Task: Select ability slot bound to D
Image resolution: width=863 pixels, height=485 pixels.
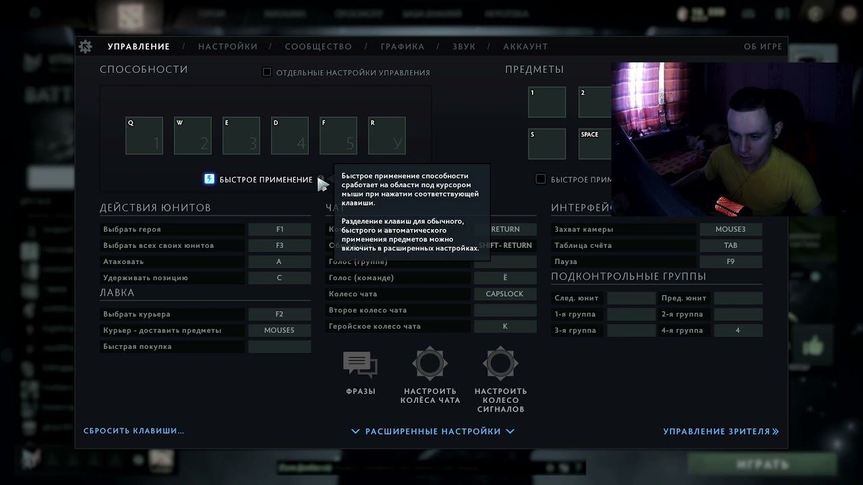Action: pyautogui.click(x=290, y=135)
